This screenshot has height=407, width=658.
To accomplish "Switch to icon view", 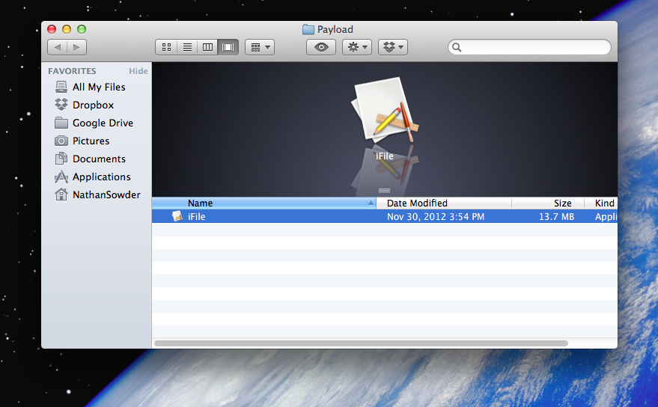I will [x=167, y=47].
